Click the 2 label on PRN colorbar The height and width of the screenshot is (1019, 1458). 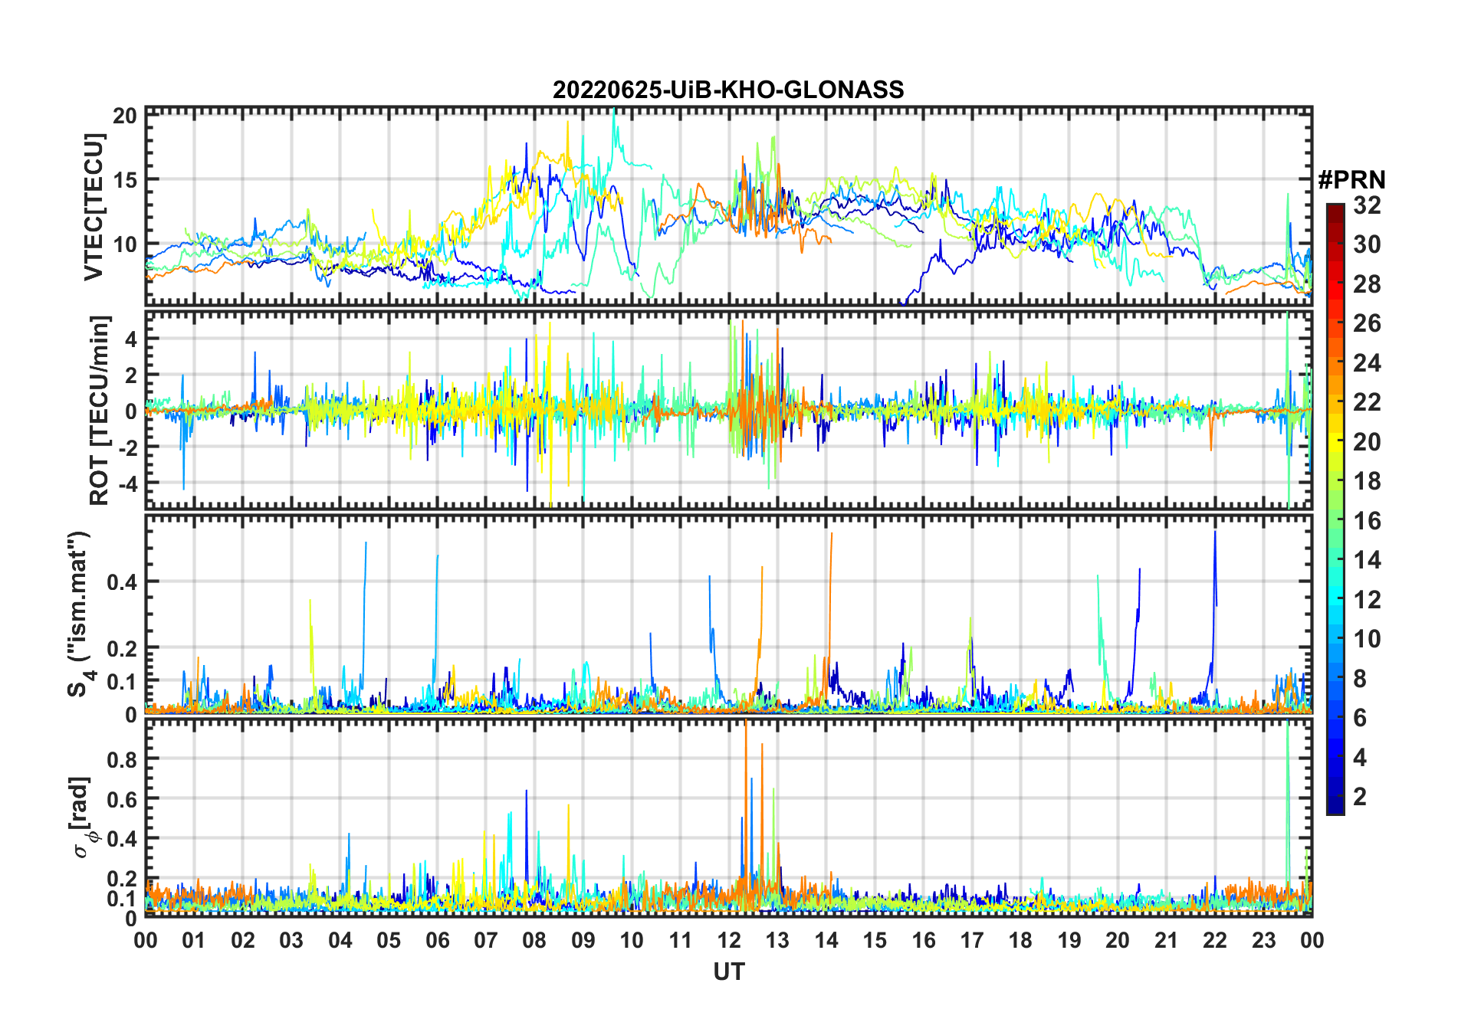(x=1361, y=797)
